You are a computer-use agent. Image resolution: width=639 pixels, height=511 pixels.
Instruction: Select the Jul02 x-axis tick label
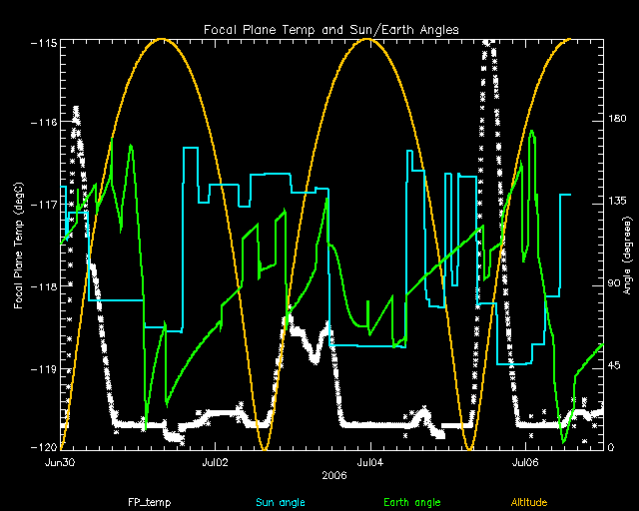pos(216,463)
